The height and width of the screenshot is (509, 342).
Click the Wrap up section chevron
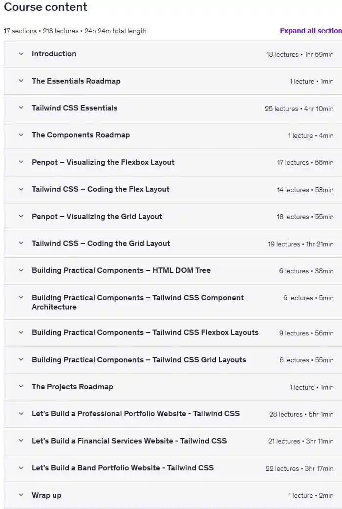click(21, 495)
